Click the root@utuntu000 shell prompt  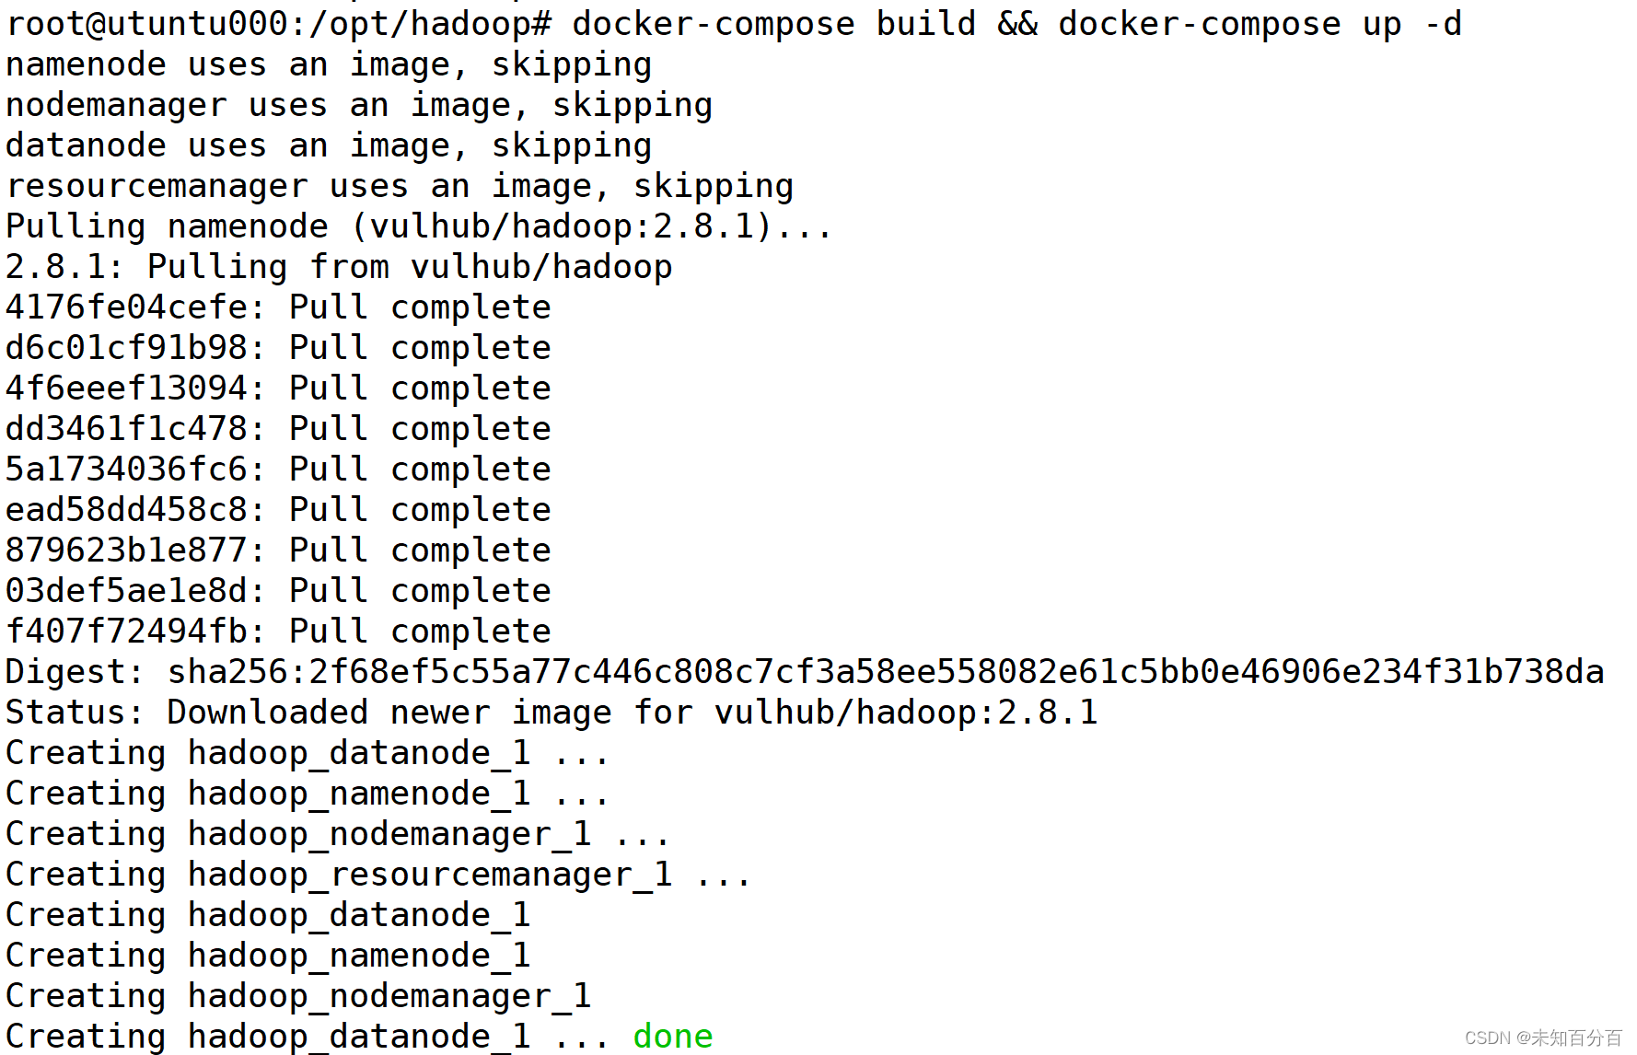click(x=279, y=25)
